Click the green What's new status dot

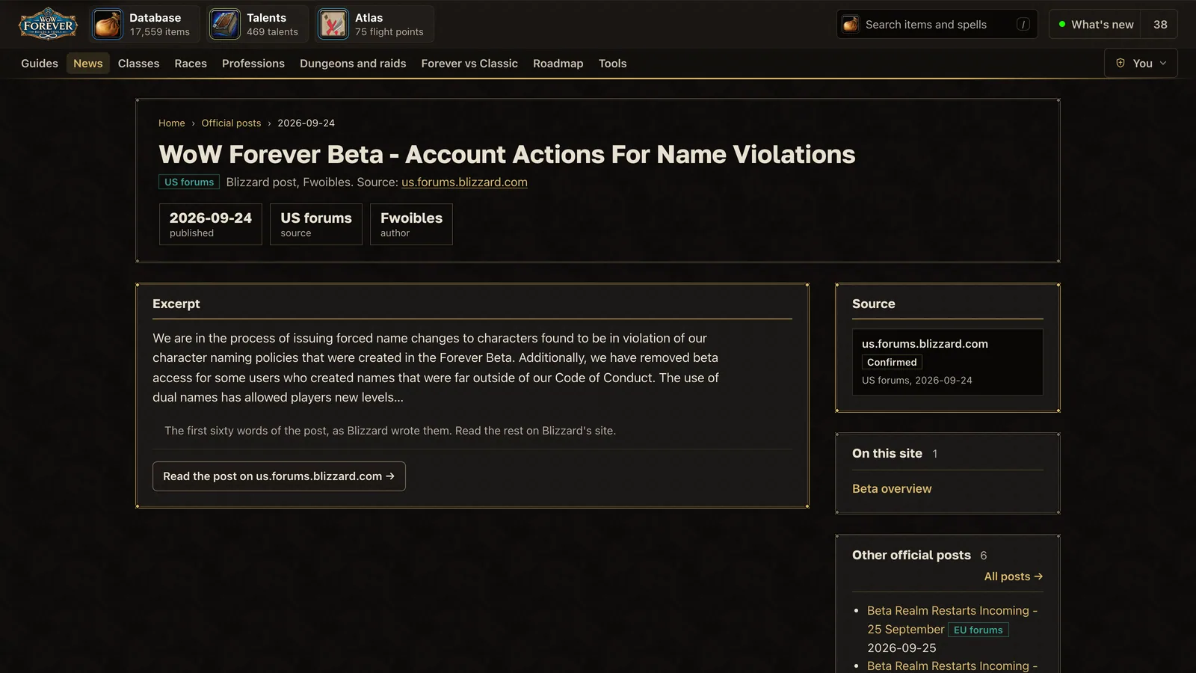(1061, 24)
